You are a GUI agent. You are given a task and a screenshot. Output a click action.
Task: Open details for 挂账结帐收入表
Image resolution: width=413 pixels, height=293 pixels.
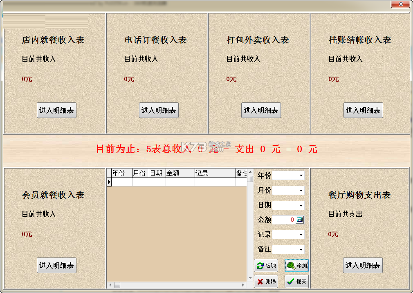tap(363, 110)
